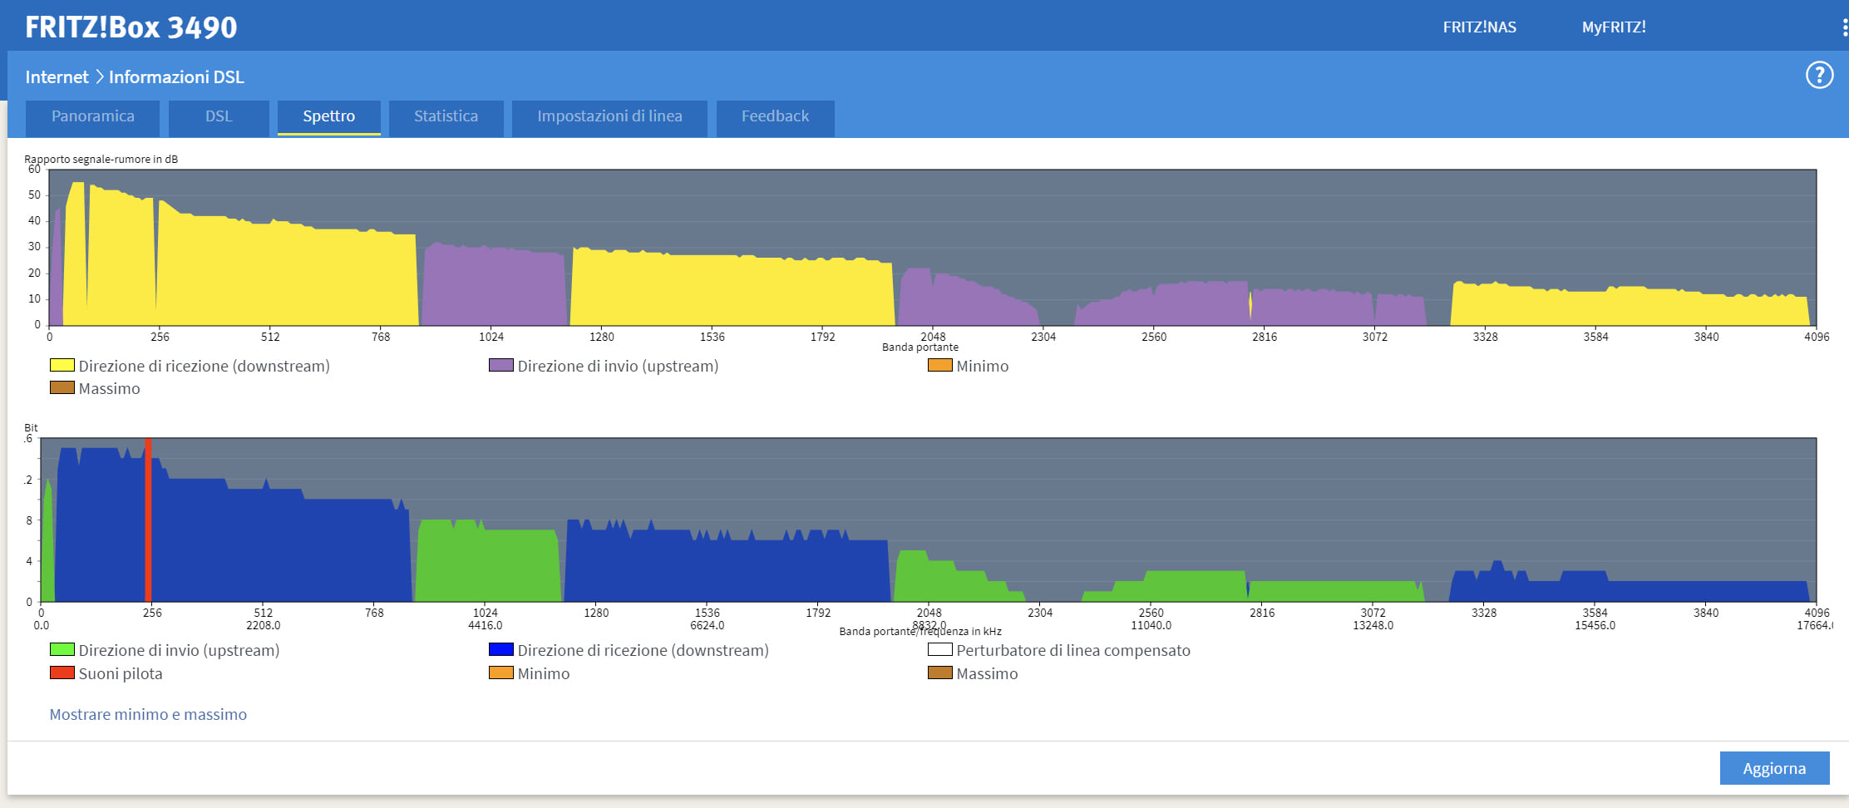
Task: Switch to the DSL tab
Action: (x=219, y=116)
